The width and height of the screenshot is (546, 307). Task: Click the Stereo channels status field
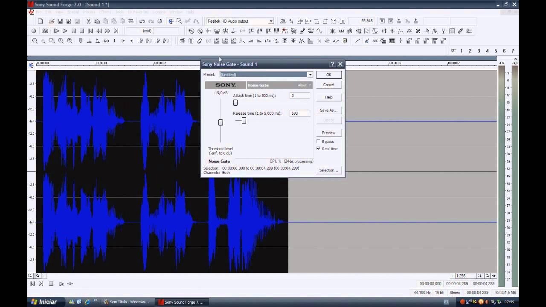[455, 293]
